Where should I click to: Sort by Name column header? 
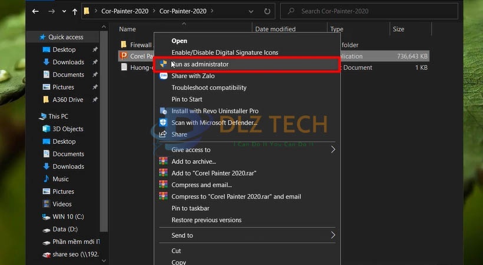(x=127, y=29)
